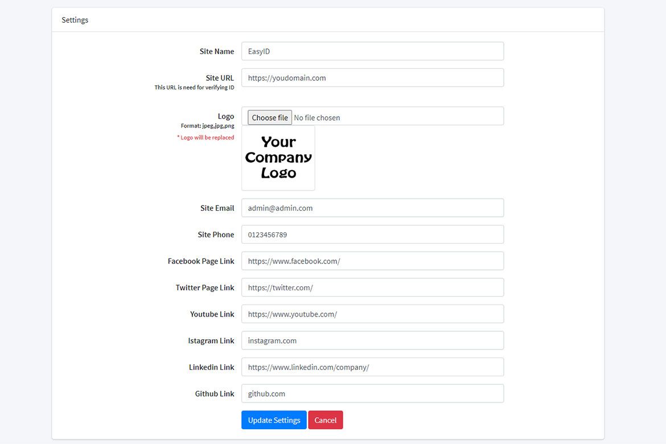Screen dimensions: 666x444
Task: Click the Istagram Link input field
Action: [372, 340]
